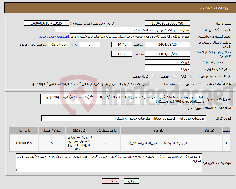This screenshot has height=189, width=236.
Task: Toggle the اسناد خزانه اسلامی payment checkbox
Action: (150, 83)
